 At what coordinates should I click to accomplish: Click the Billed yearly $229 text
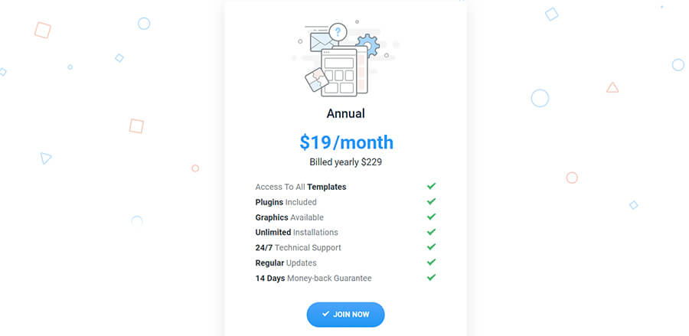pos(346,162)
